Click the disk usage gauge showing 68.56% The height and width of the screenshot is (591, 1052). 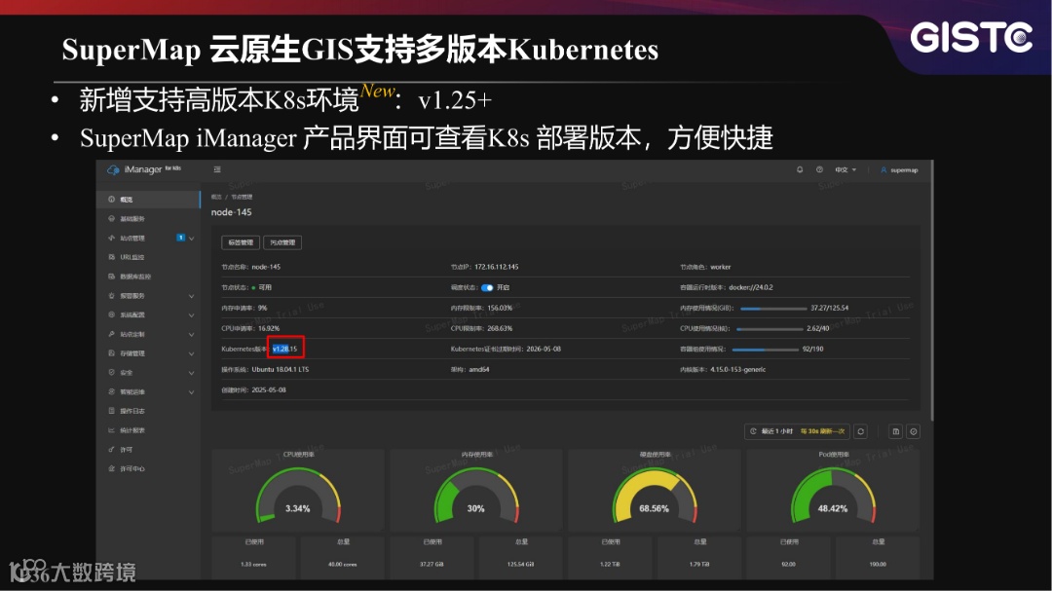tap(655, 497)
